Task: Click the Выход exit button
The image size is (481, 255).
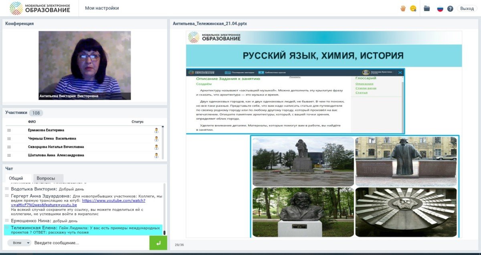Action: pyautogui.click(x=467, y=8)
